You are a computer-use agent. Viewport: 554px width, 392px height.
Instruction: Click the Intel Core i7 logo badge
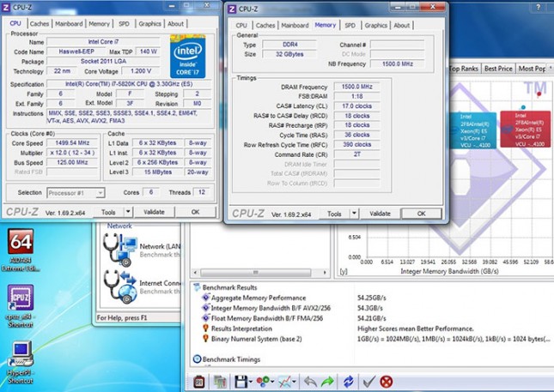click(x=187, y=57)
